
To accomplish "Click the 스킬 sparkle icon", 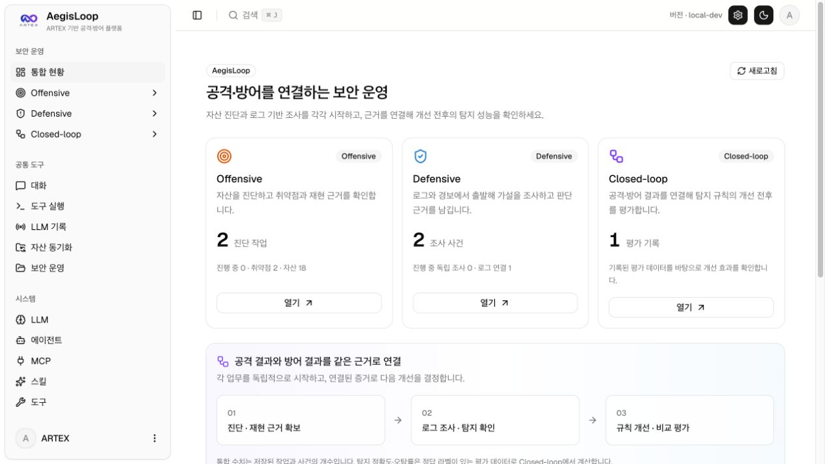I will (20, 382).
